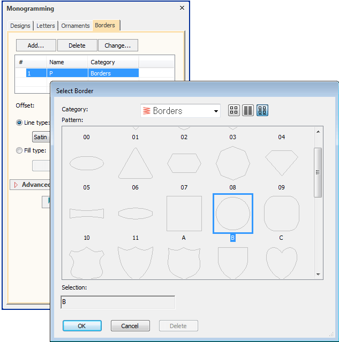Select the heart-shaped border pattern C
339x342 pixels.
coord(281,262)
